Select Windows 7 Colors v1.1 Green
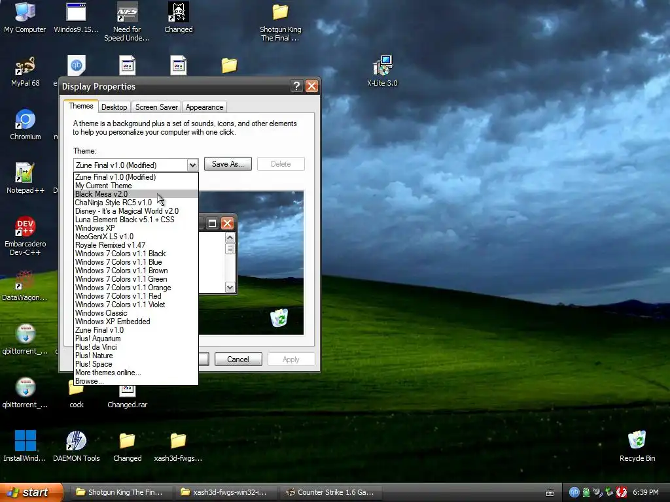Image resolution: width=670 pixels, height=502 pixels. point(136,279)
